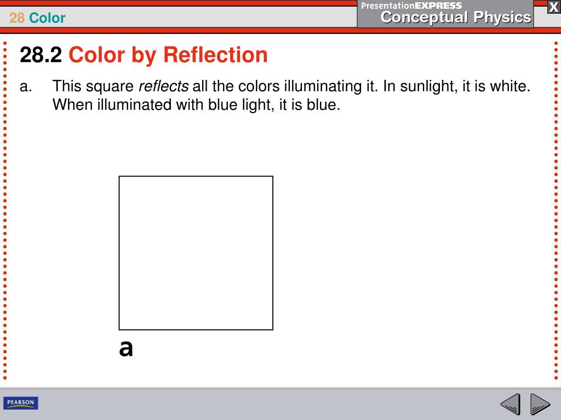This screenshot has width=561, height=420.
Task: Click the Conceptual Physics banner title
Action: [x=455, y=17]
